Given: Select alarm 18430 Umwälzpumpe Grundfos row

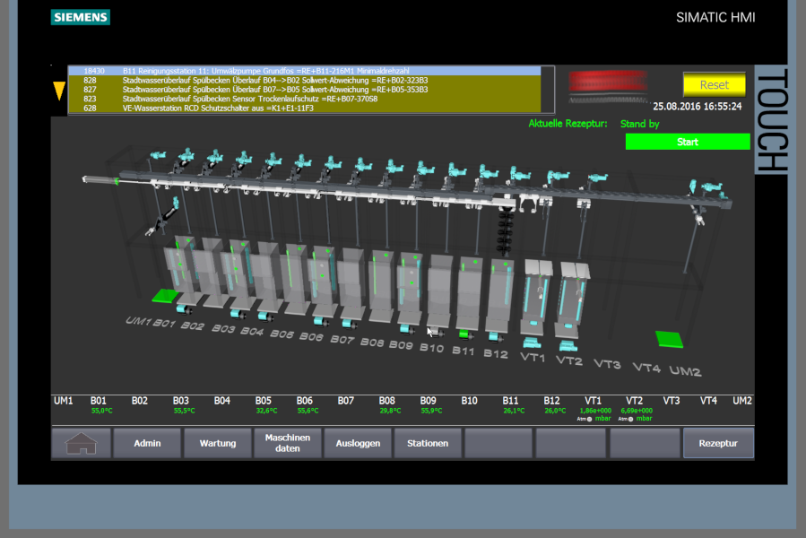Looking at the screenshot, I should (x=305, y=70).
